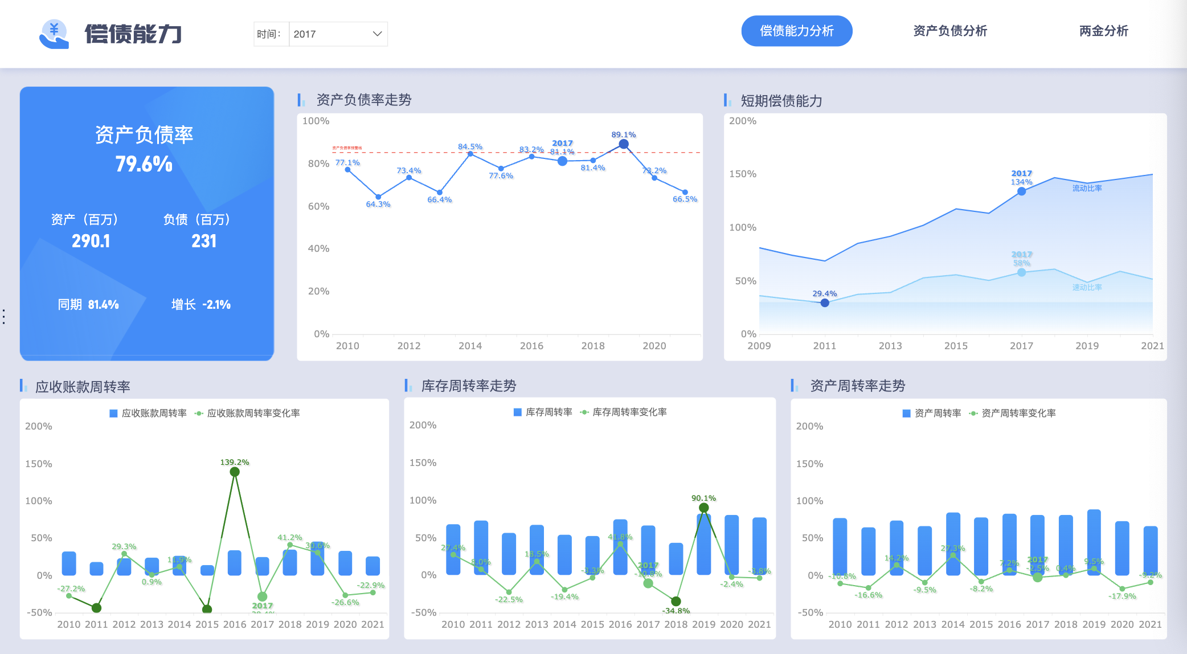The image size is (1187, 654).
Task: Click the -34.8% point in inventory chart
Action: pos(676,601)
